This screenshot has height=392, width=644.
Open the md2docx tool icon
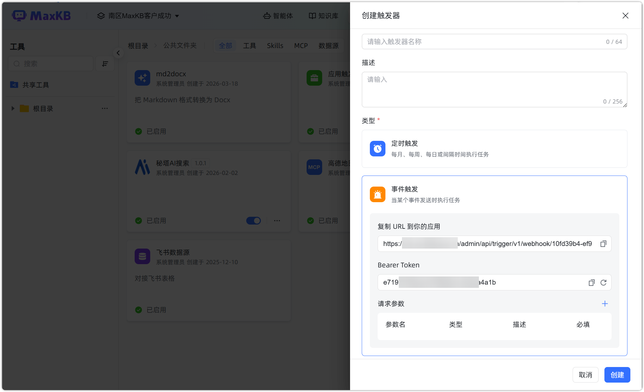pos(142,78)
